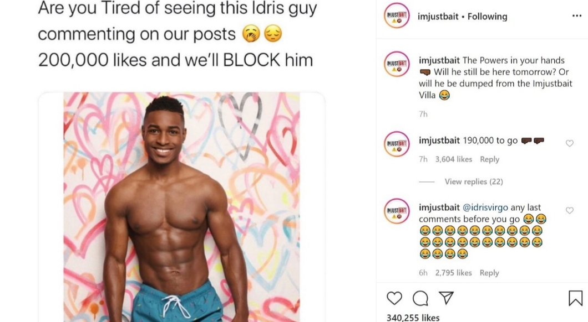The width and height of the screenshot is (588, 322).
Task: Expand View replies (22)
Action: pos(474,181)
